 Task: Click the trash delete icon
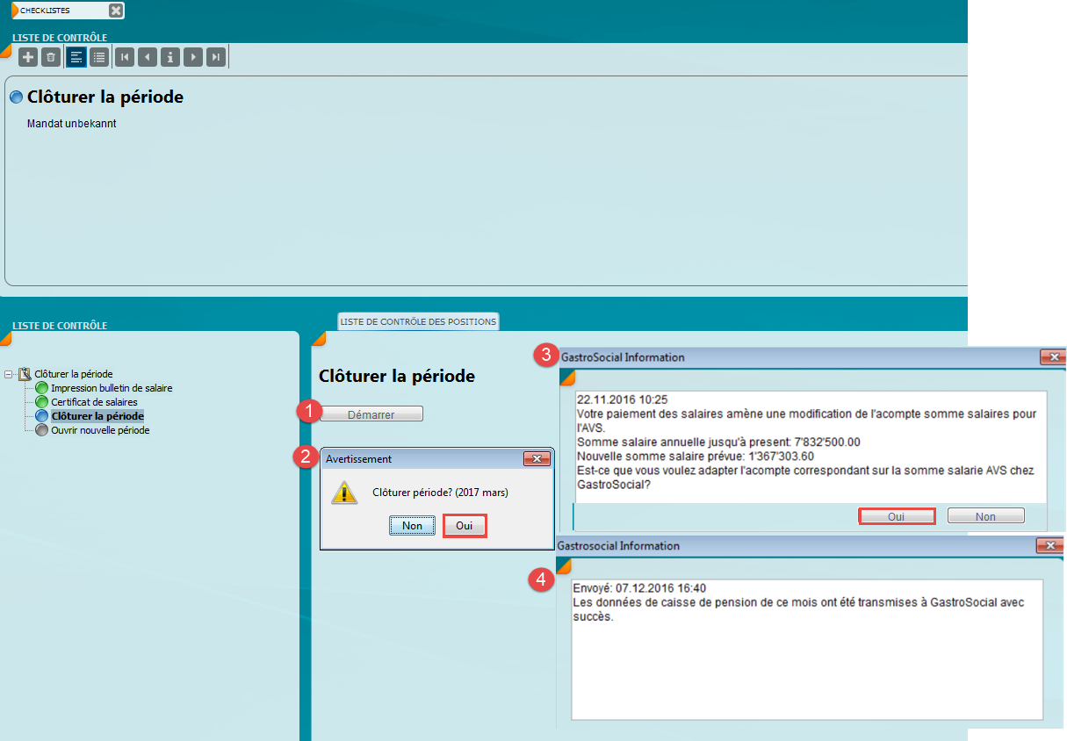coord(51,58)
